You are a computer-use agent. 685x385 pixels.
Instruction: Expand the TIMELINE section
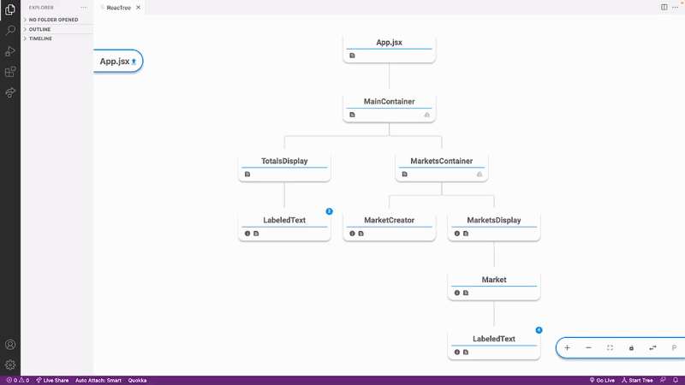[x=40, y=38]
